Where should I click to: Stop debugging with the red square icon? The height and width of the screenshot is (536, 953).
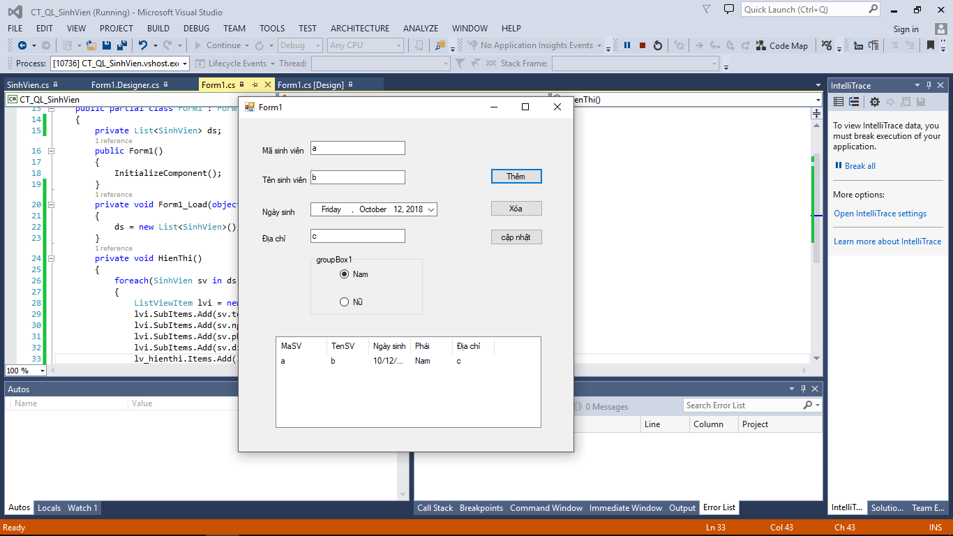click(642, 45)
